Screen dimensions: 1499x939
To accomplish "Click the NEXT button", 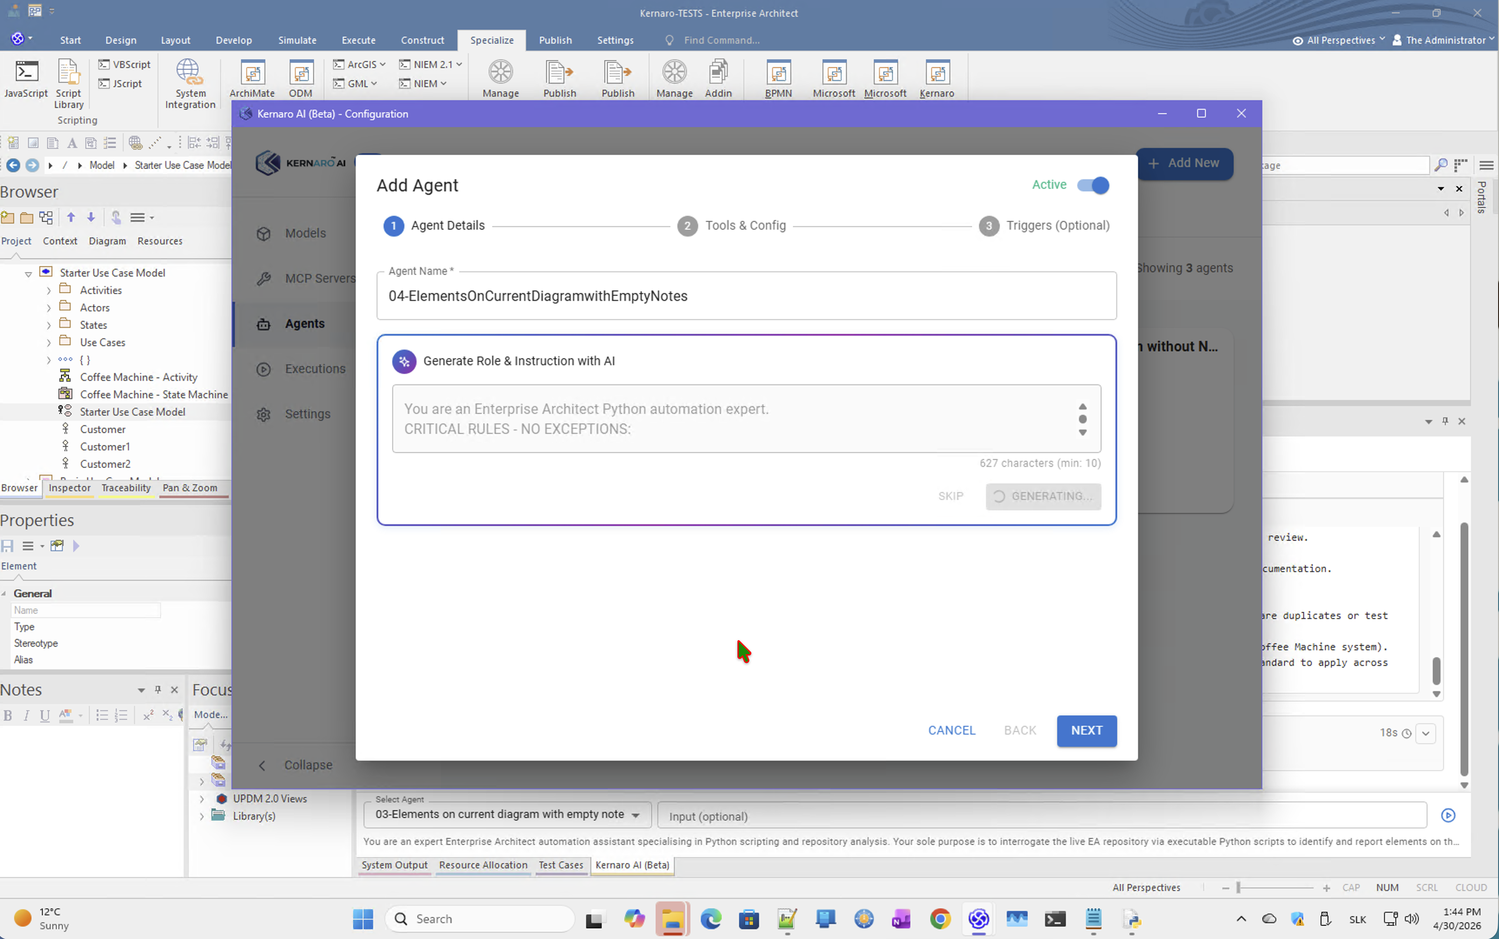I will coord(1086,730).
